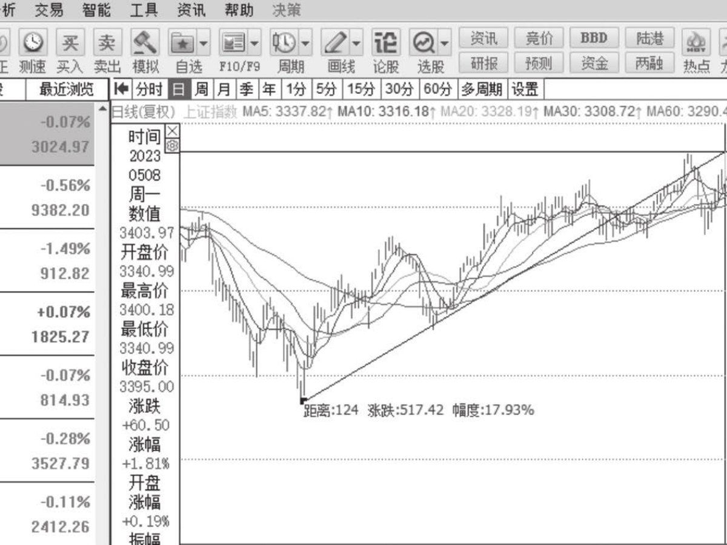The image size is (727, 545).
Task: Select the 画线 draw line pencil icon
Action: pos(335,44)
